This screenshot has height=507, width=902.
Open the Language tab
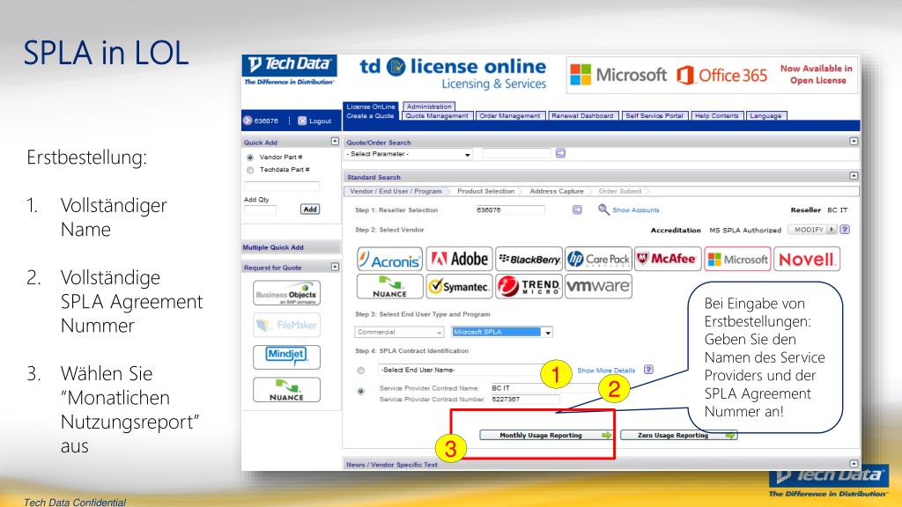[765, 115]
